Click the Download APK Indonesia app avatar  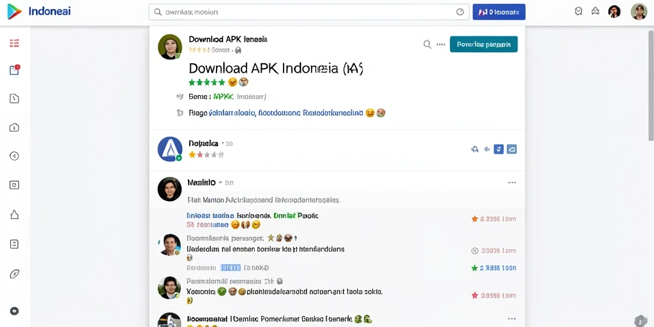[x=170, y=47]
